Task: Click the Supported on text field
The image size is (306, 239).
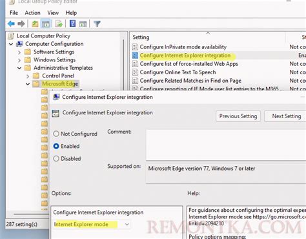Action: click(226, 174)
